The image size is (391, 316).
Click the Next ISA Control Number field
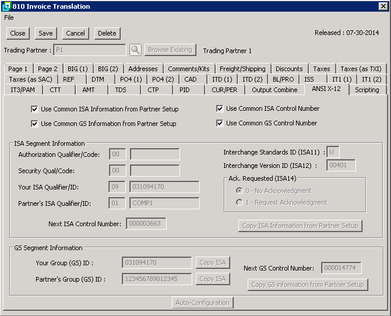[146, 224]
